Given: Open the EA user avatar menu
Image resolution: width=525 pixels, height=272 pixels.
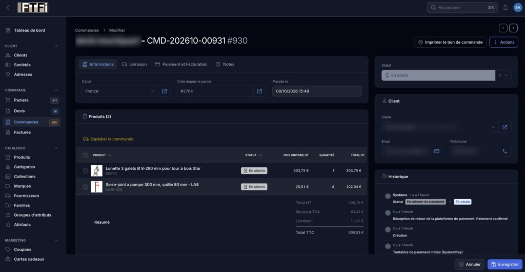Looking at the screenshot, I should (x=518, y=7).
